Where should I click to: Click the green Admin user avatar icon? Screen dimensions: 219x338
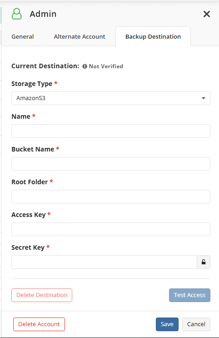(16, 14)
